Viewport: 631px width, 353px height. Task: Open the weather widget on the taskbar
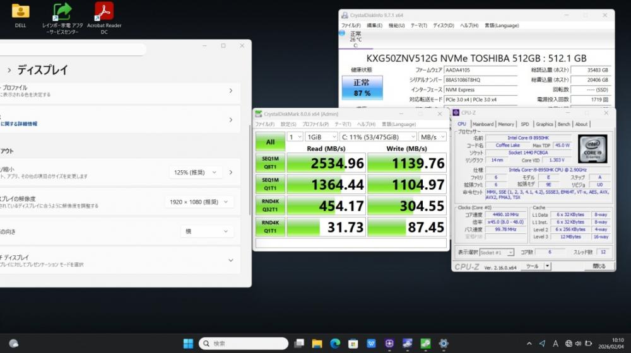(x=14, y=344)
